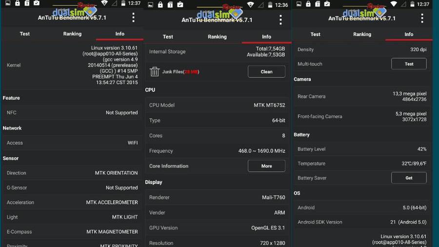
Task: Tap the battery icon in the right status bar
Action: point(412,4)
